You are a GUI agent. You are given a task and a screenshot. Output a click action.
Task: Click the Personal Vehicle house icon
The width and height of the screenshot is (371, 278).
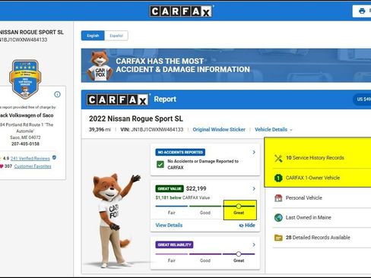click(x=278, y=198)
